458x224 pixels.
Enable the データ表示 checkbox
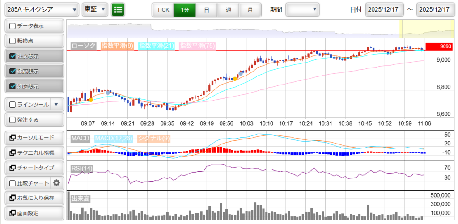13,26
